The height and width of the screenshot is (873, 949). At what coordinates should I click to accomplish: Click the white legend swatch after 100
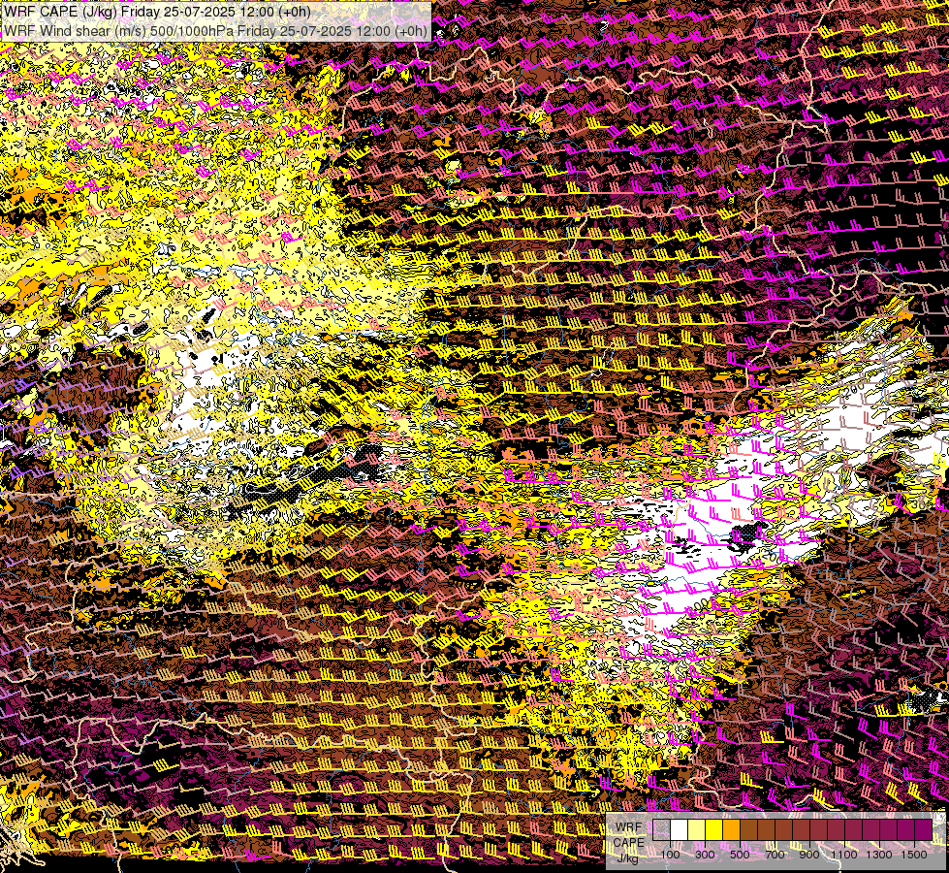[x=680, y=830]
